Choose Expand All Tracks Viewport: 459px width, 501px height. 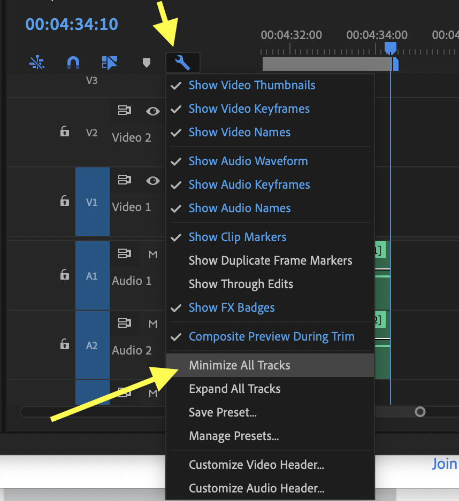click(x=234, y=389)
